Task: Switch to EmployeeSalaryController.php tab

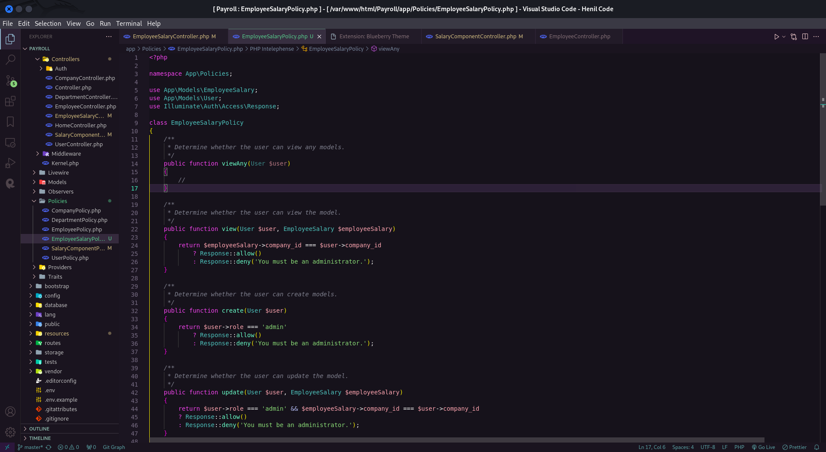Action: (174, 37)
